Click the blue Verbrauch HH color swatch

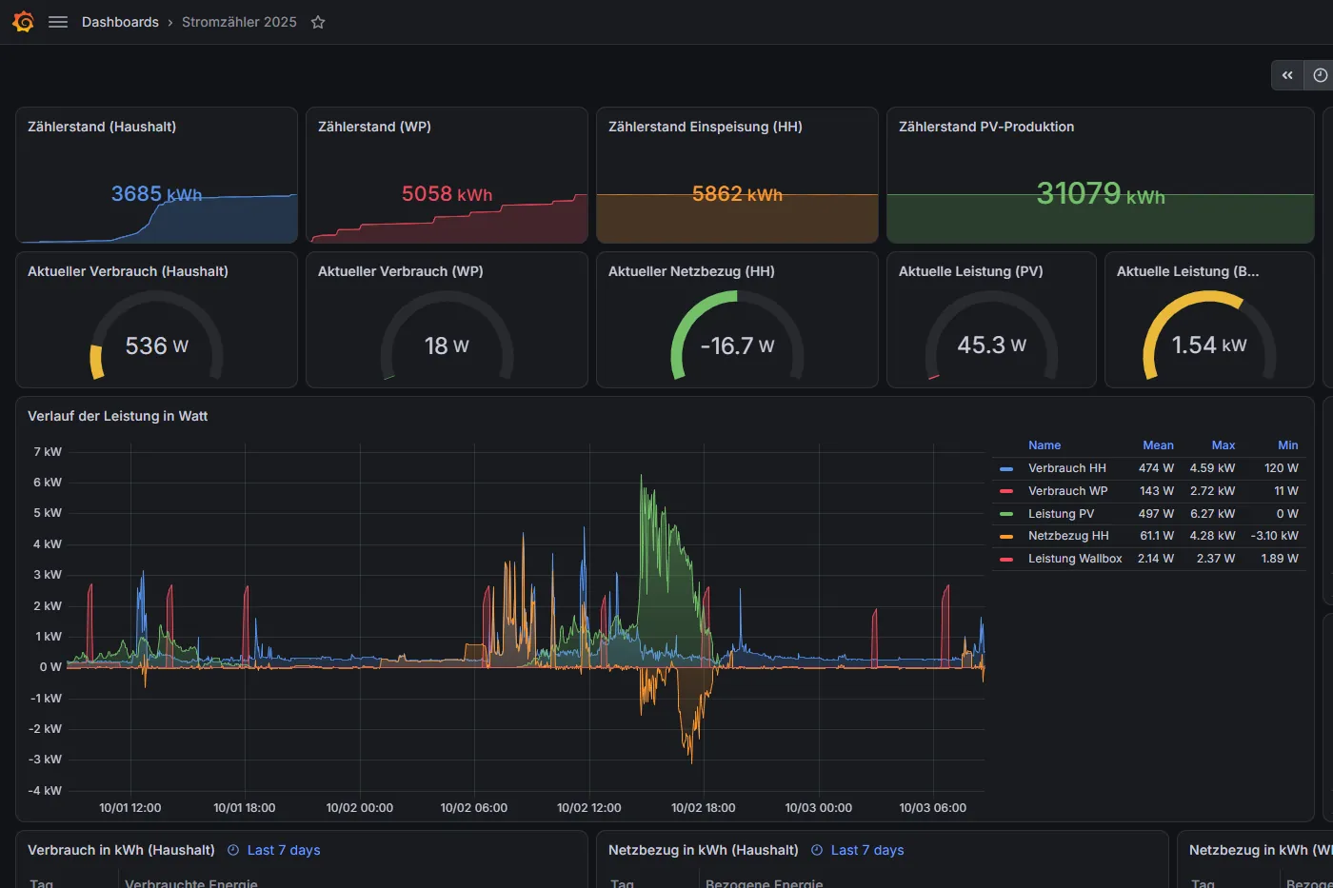click(1006, 468)
